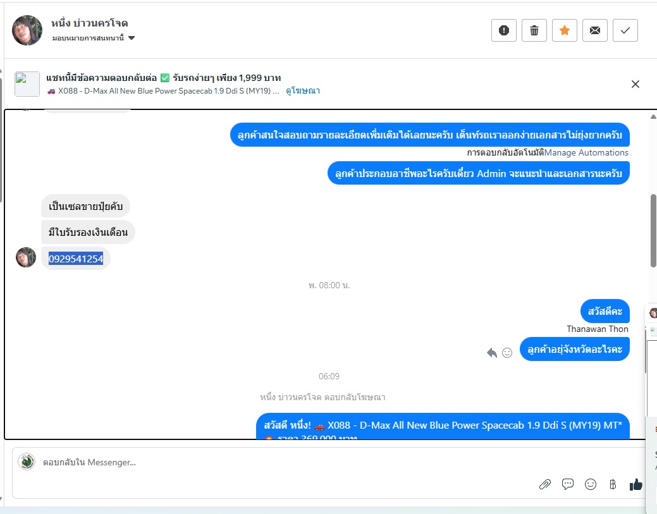Mark conversation as spam with exclamation icon

(x=503, y=30)
